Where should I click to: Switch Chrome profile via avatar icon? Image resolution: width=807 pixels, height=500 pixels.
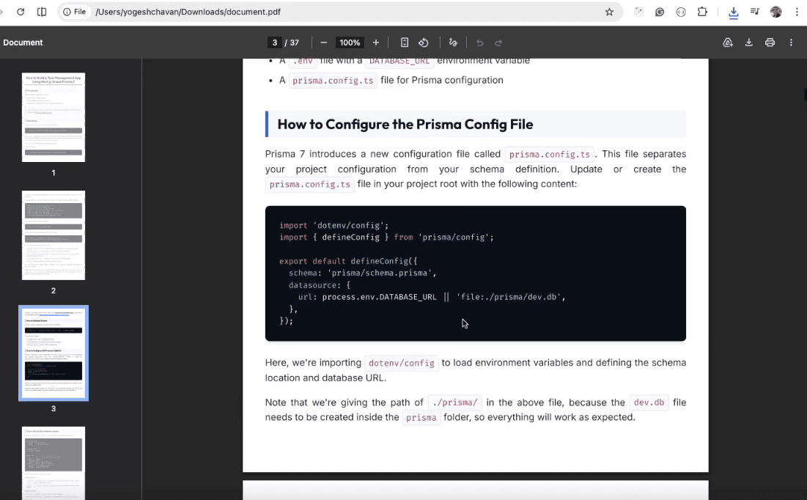(x=775, y=12)
